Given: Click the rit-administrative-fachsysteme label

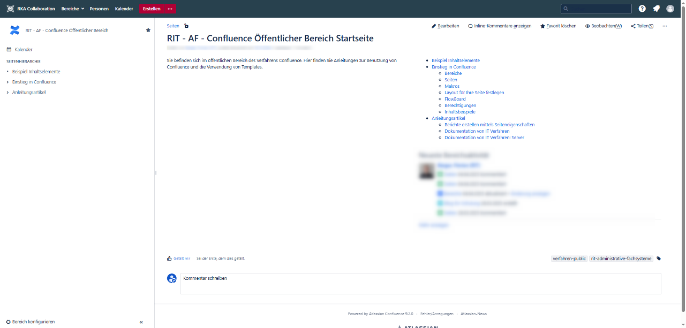Looking at the screenshot, I should click(x=621, y=258).
